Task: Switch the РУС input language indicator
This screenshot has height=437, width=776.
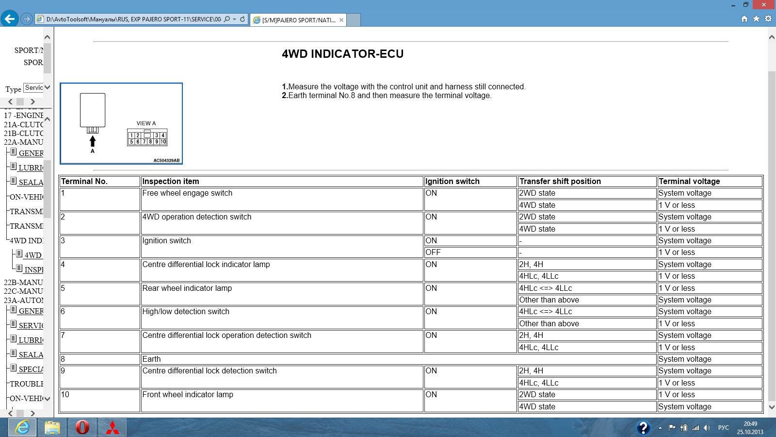Action: click(723, 428)
